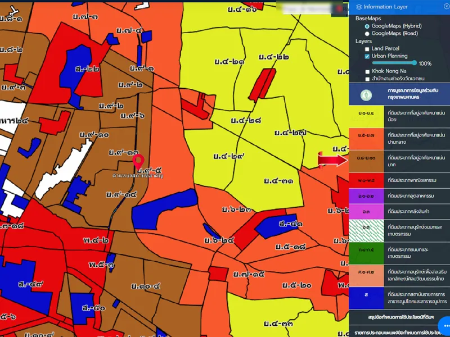This screenshot has height=337, width=450.
Task: Click the red arrow pointing at legend
Action: point(333,160)
